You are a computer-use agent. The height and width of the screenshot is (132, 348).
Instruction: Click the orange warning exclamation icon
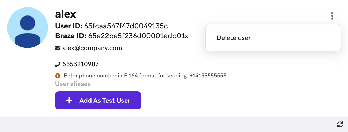click(x=58, y=76)
